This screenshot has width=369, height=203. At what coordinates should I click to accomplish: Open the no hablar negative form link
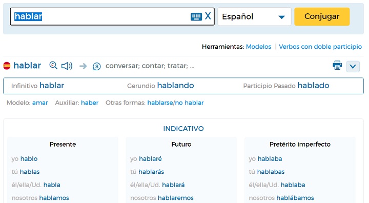click(x=189, y=103)
